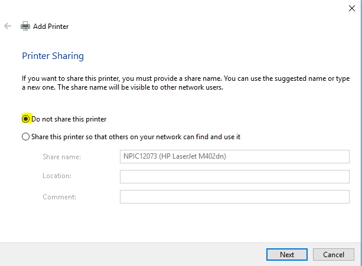This screenshot has height=266, width=362.
Task: Click the empty Location input field
Action: (234, 176)
